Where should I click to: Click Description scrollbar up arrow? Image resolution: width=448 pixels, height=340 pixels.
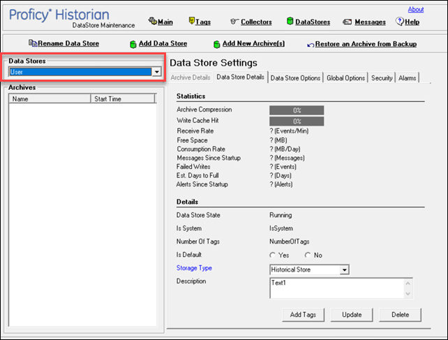point(408,283)
